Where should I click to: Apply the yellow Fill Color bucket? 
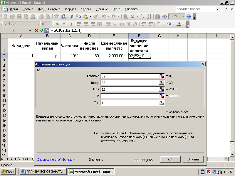[x=169, y=24]
